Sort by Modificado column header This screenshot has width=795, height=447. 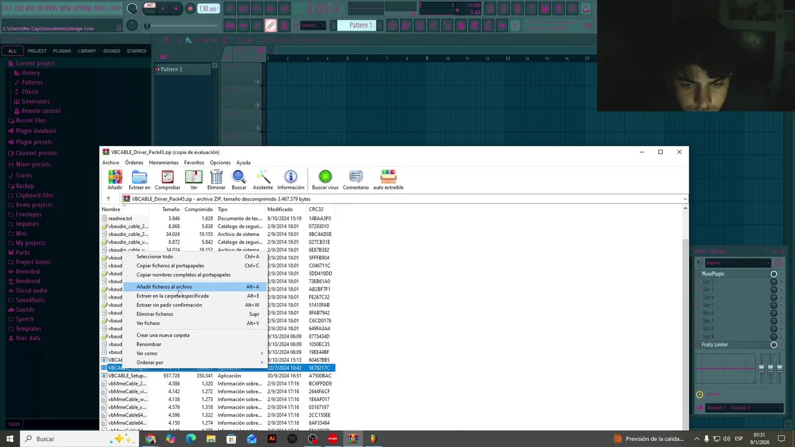[284, 209]
